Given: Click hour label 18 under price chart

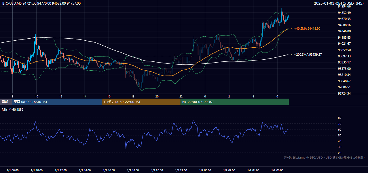Looking at the screenshot, I should pyautogui.click(x=133, y=96).
